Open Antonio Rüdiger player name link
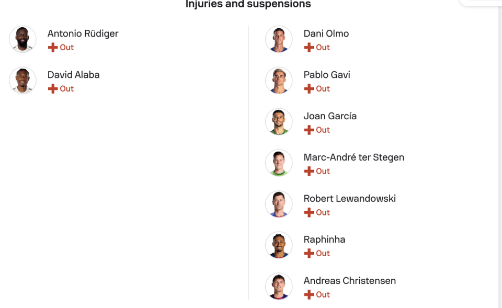Viewport: 502px width, 308px height. [x=83, y=33]
